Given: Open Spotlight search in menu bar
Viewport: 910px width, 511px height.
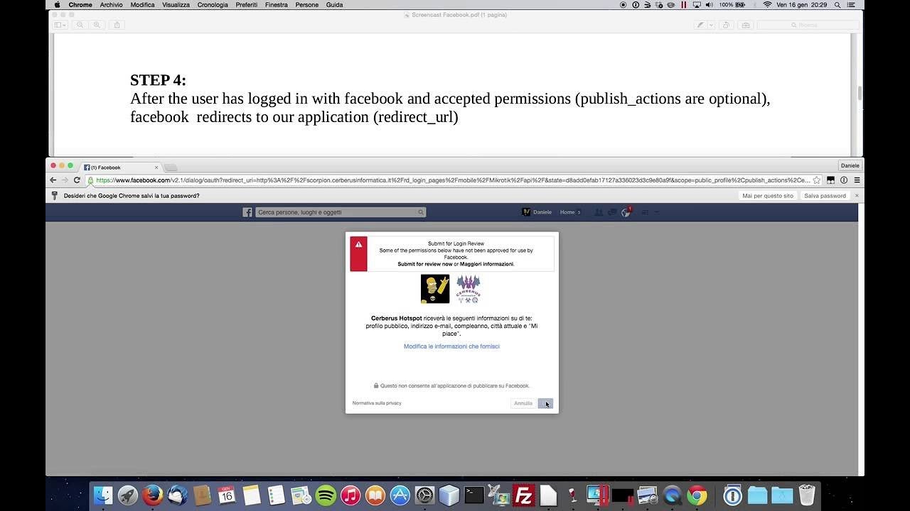Looking at the screenshot, I should (x=837, y=5).
